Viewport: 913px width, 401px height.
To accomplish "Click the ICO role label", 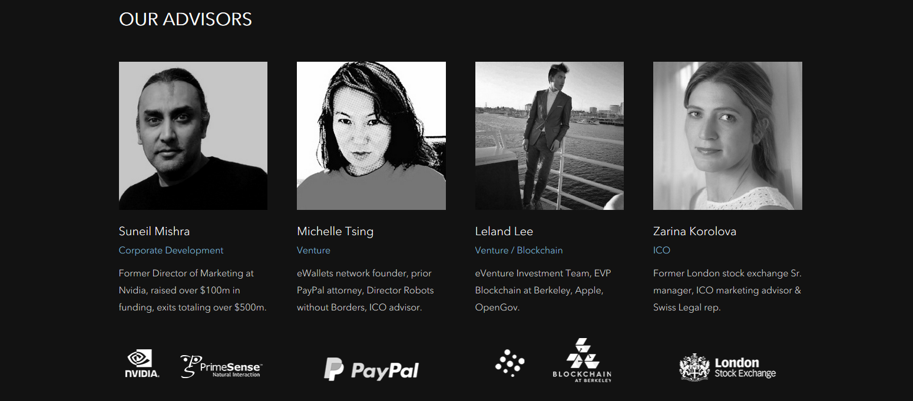I will click(x=661, y=250).
